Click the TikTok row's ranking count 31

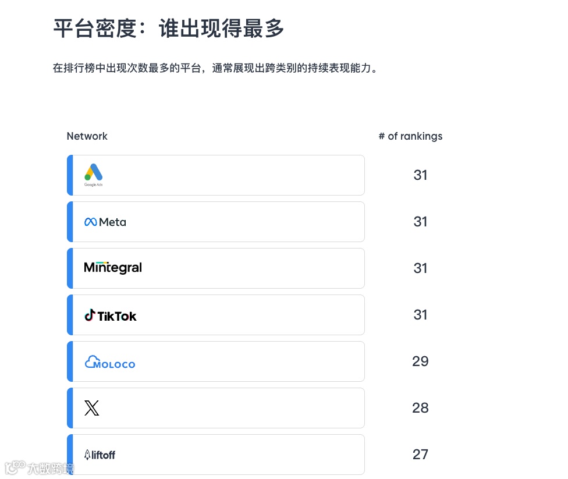click(x=420, y=315)
